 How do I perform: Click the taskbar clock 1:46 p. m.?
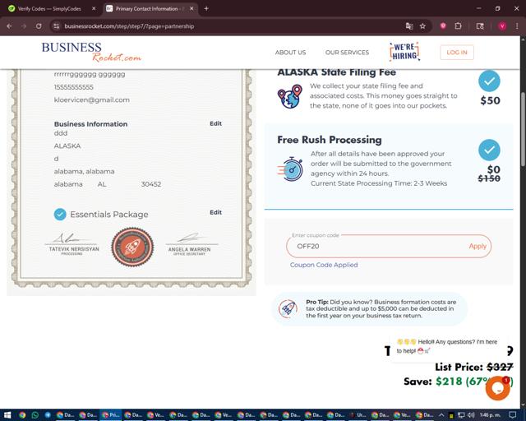tap(490, 415)
